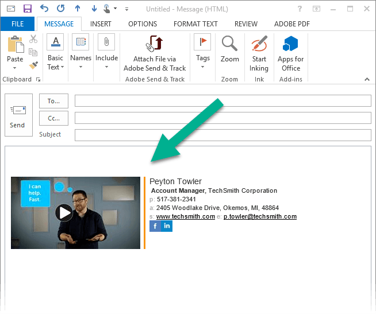Click the p.towler@techsmith.com email link
Image resolution: width=376 pixels, height=315 pixels.
pyautogui.click(x=260, y=216)
